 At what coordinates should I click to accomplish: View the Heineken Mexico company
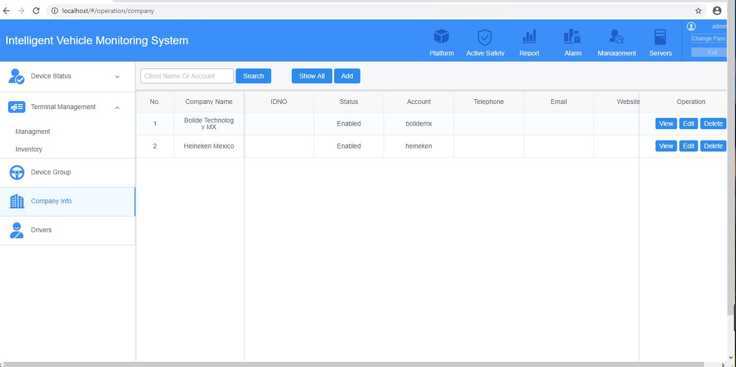tap(666, 146)
